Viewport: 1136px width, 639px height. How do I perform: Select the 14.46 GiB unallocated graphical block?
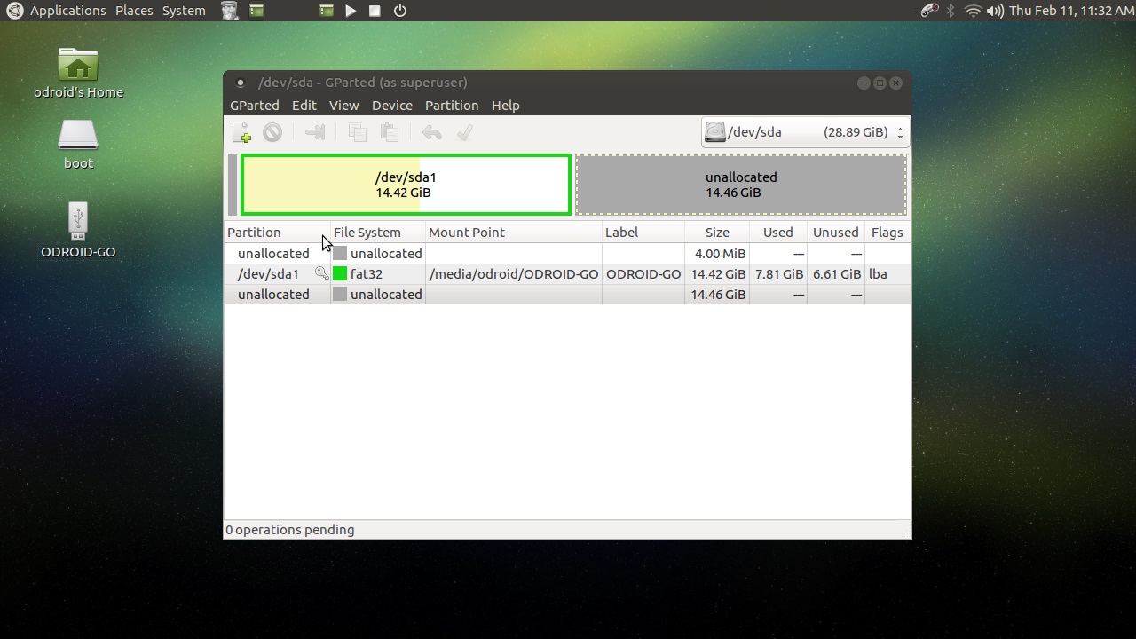point(741,185)
